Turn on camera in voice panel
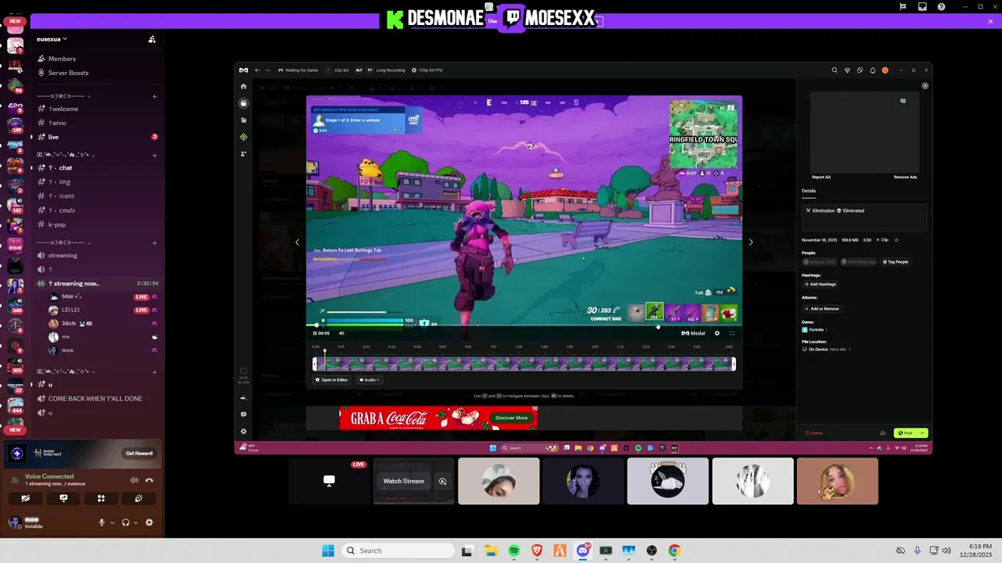The width and height of the screenshot is (1002, 563). 26,498
